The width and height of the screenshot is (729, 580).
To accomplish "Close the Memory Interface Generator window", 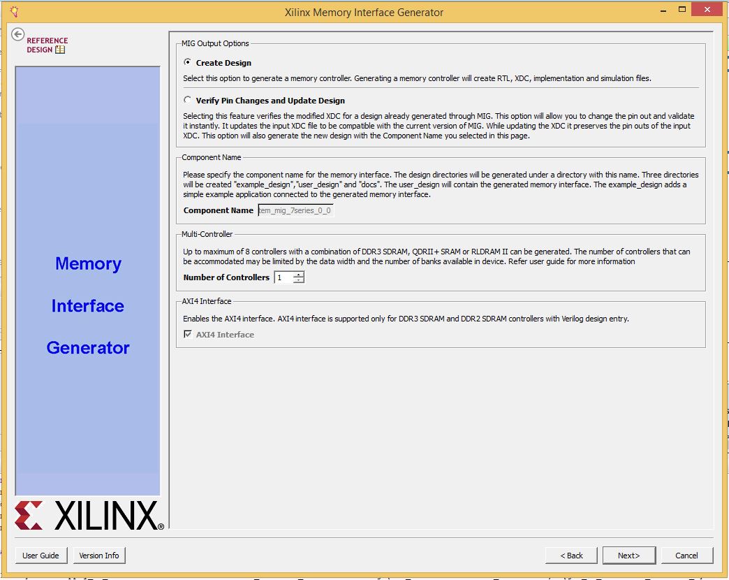I will click(707, 10).
